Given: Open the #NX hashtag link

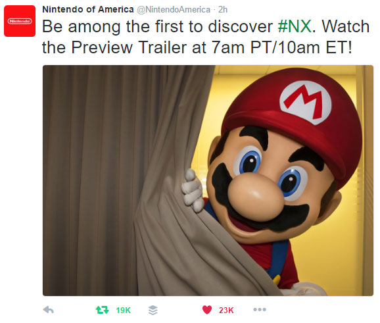Looking at the screenshot, I should 295,26.
